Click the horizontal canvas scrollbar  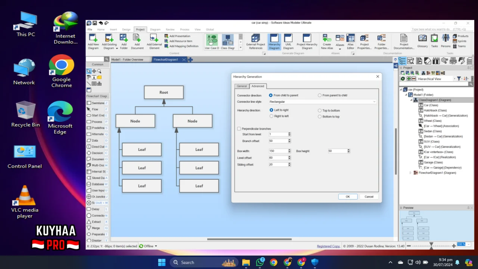249,239
